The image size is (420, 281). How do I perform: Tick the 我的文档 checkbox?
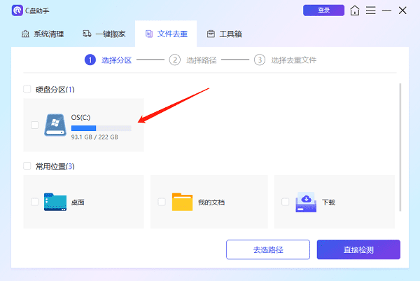pos(162,202)
